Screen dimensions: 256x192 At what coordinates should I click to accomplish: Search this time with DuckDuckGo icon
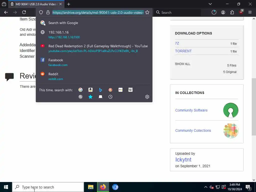click(110, 90)
